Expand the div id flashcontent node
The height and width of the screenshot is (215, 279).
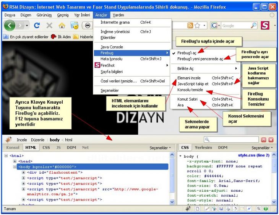[x=23, y=173]
